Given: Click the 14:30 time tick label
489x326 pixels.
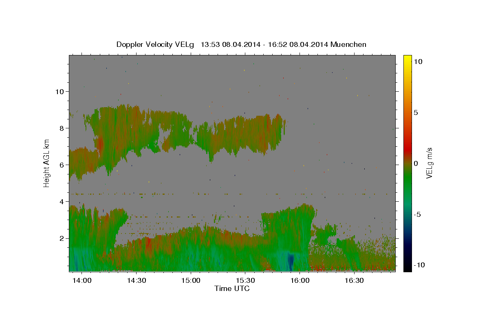Looking at the screenshot, I should pyautogui.click(x=137, y=281).
